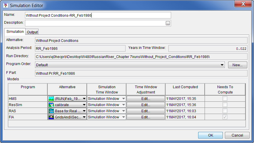The height and width of the screenshot is (143, 254).
Task: Expand RAS Simulation Time Window dropdown
Action: (x=123, y=111)
